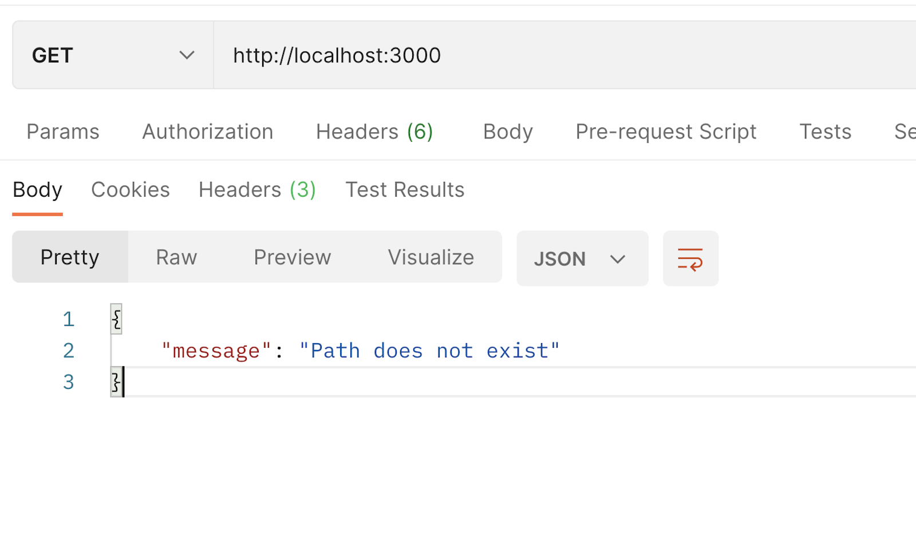The width and height of the screenshot is (916, 557).
Task: Open the request Body tab
Action: 507,131
